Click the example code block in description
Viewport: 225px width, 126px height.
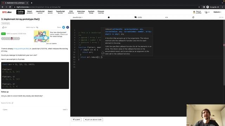[x=35, y=76]
